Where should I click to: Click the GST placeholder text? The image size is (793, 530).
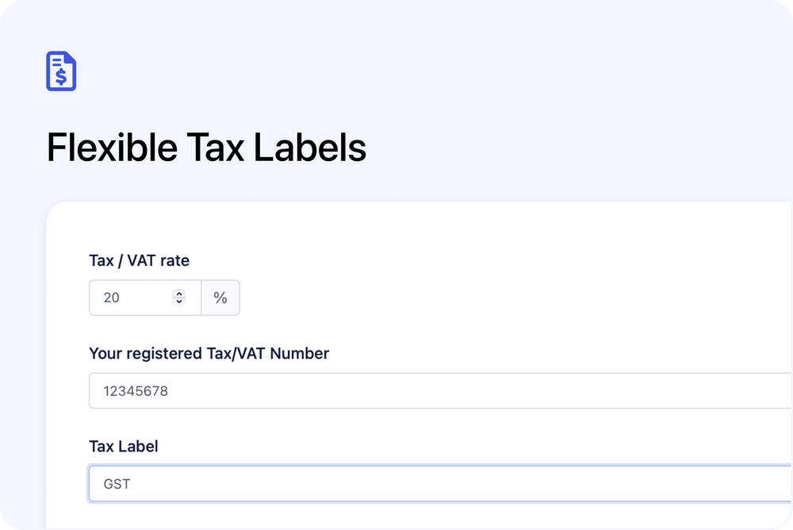(116, 483)
